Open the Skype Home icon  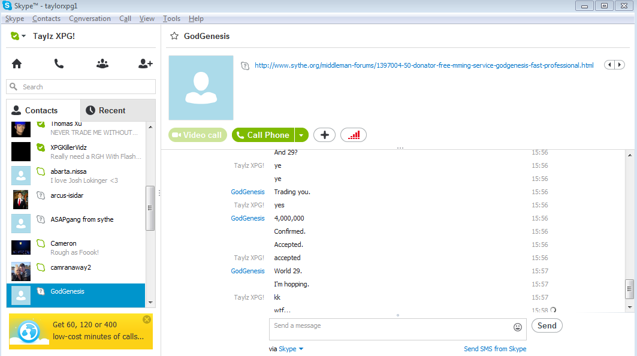pyautogui.click(x=17, y=64)
